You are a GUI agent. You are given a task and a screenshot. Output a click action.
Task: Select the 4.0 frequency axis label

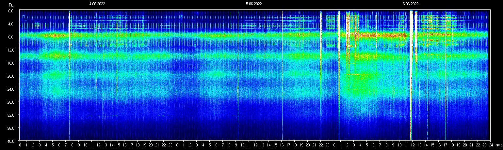(x=11, y=24)
